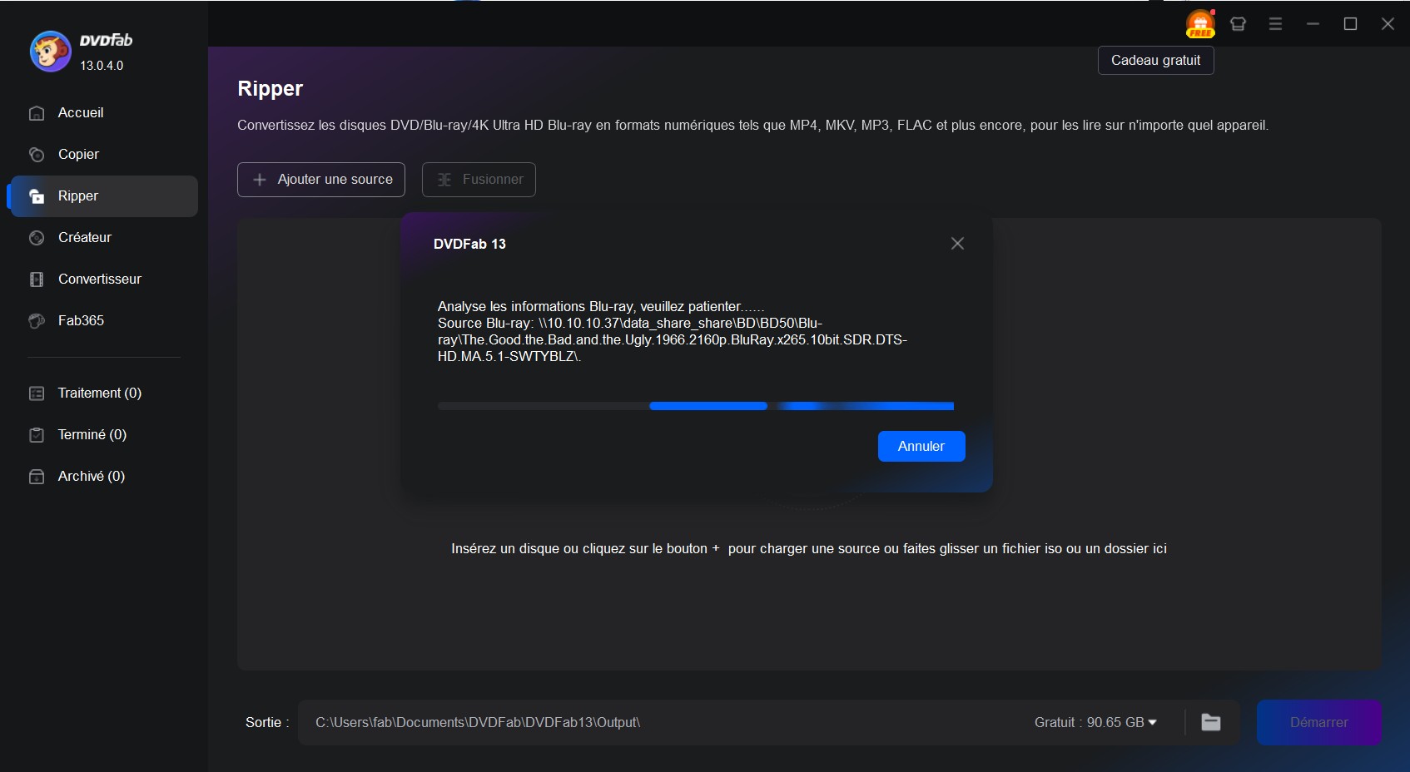
Task: Open the output folder browser icon
Action: (x=1211, y=722)
